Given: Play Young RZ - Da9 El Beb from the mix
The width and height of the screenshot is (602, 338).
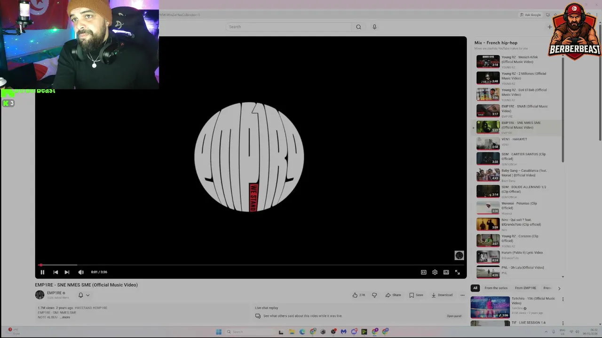Looking at the screenshot, I should click(517, 94).
